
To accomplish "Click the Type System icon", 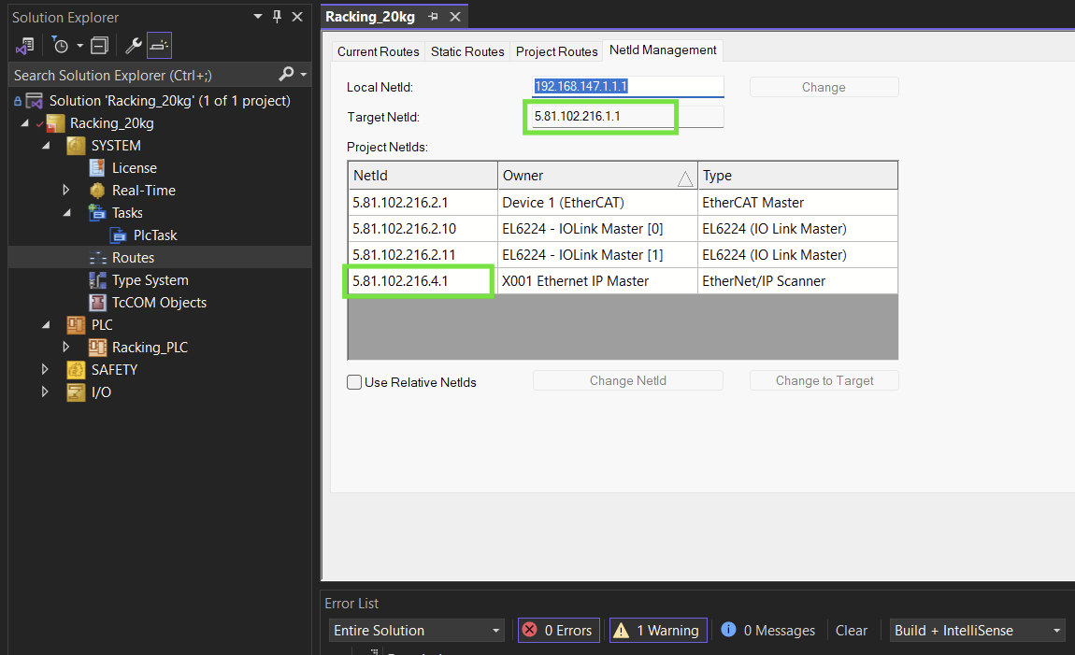I will pyautogui.click(x=97, y=280).
